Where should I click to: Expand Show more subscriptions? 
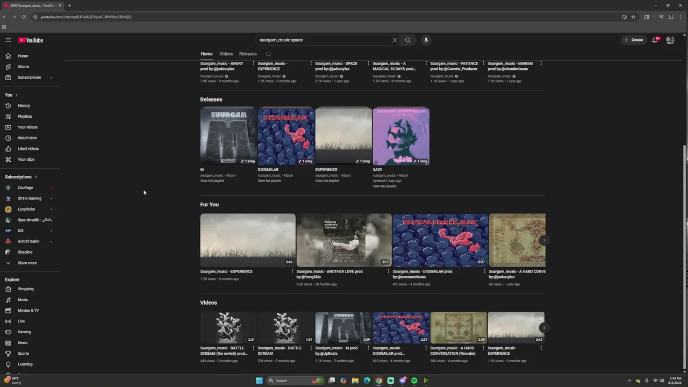(29, 263)
